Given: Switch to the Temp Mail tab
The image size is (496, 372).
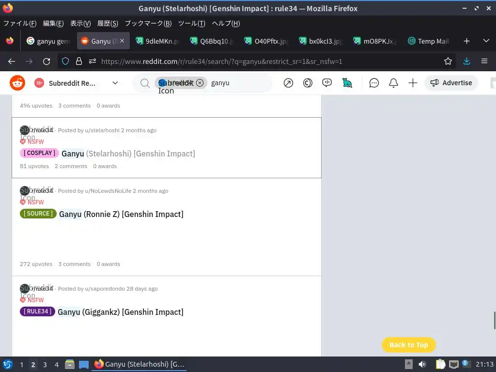Looking at the screenshot, I should pos(429,41).
